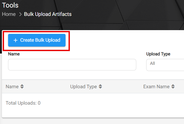Sort Exam Name ascending via up arrow
This screenshot has width=184, height=124.
pos(173,85)
